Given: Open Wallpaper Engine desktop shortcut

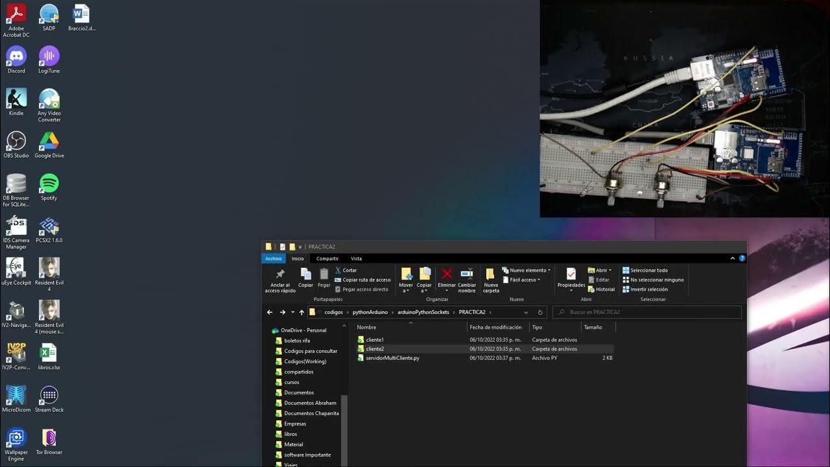Looking at the screenshot, I should [x=16, y=444].
